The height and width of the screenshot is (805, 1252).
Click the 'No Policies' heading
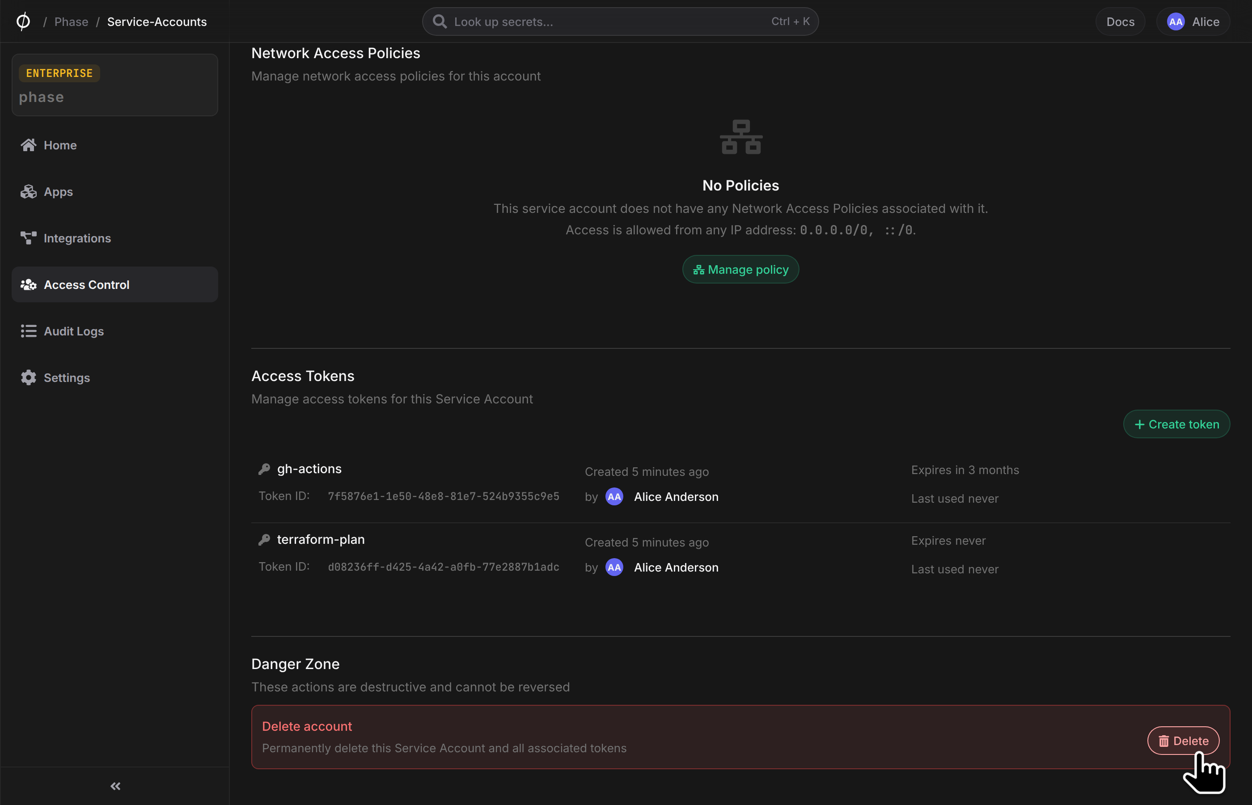(740, 185)
